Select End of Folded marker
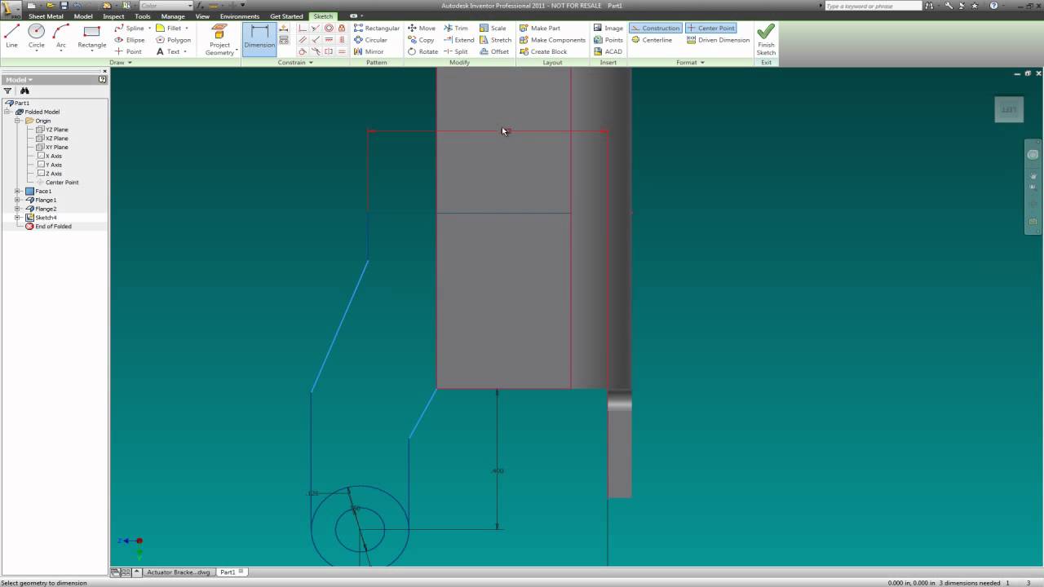Image resolution: width=1044 pixels, height=587 pixels. click(x=48, y=227)
